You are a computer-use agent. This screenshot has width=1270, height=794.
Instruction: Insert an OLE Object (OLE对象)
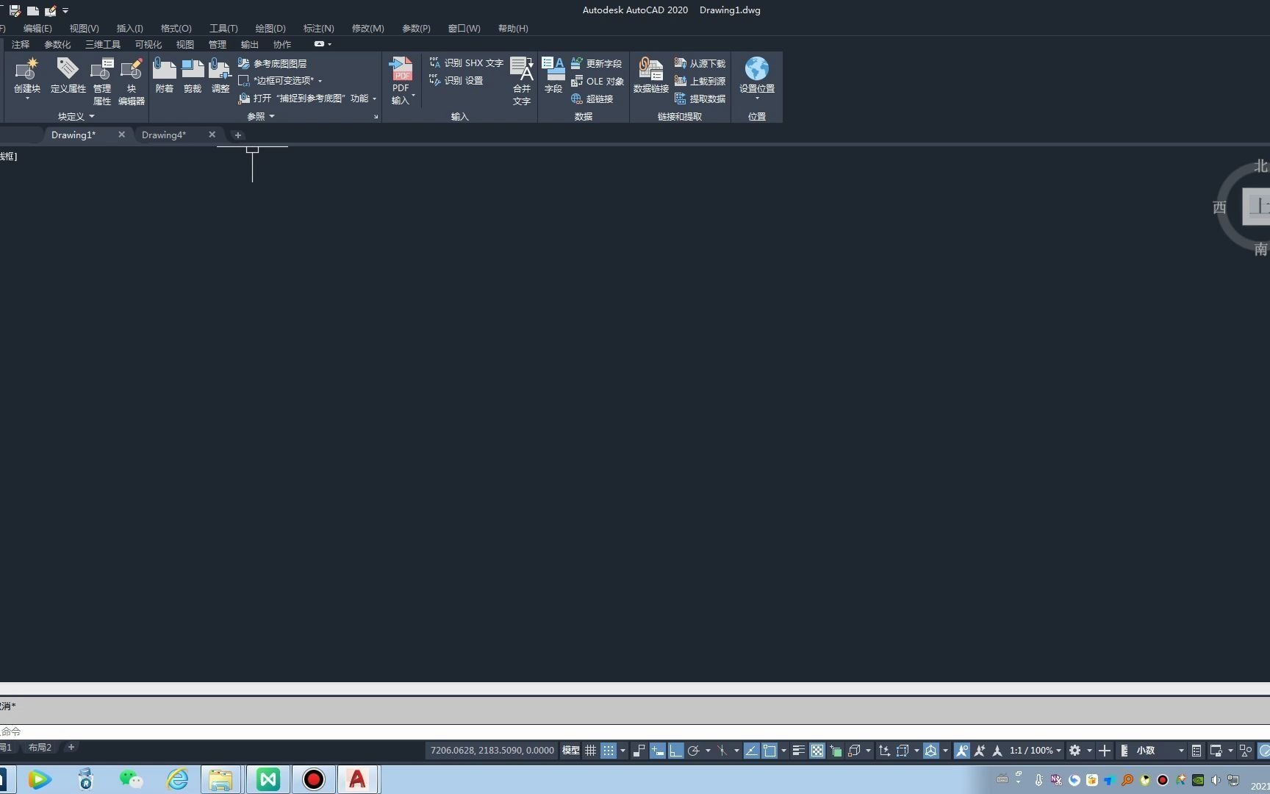click(598, 82)
